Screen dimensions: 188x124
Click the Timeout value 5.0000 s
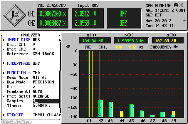coord(42,106)
